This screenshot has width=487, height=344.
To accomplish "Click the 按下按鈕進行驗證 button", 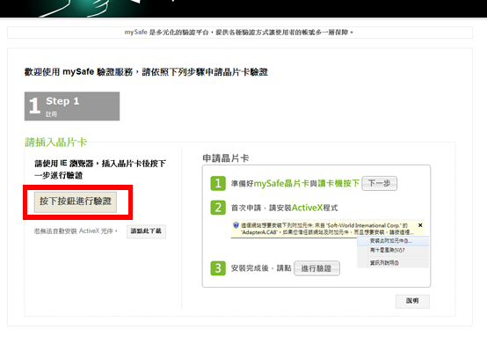I will tap(76, 201).
